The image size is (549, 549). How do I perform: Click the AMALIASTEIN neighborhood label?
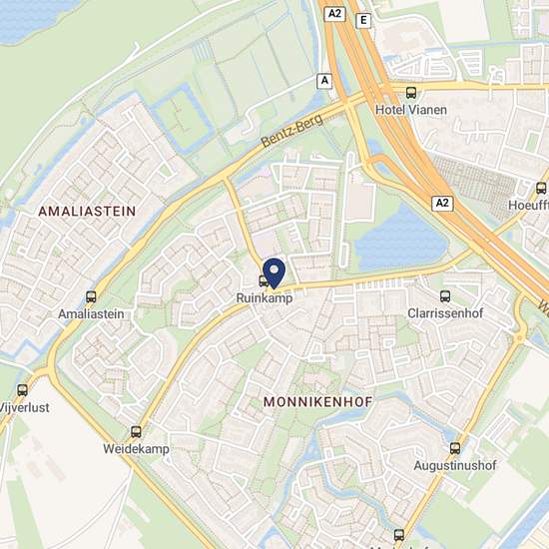[x=87, y=212]
